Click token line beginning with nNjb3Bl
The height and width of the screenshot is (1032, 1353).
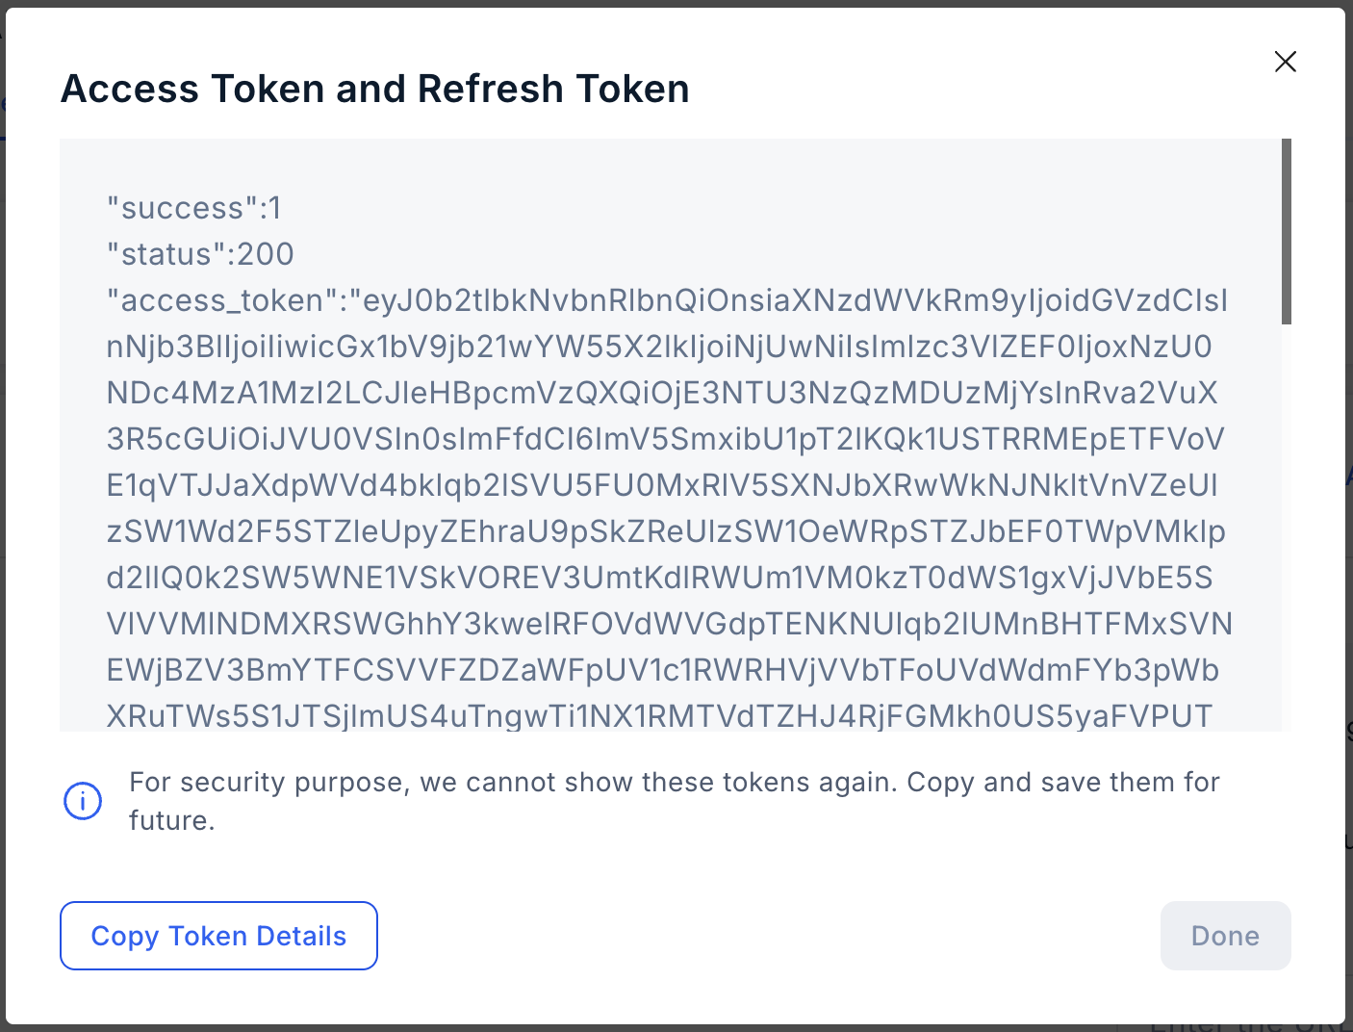pos(659,347)
